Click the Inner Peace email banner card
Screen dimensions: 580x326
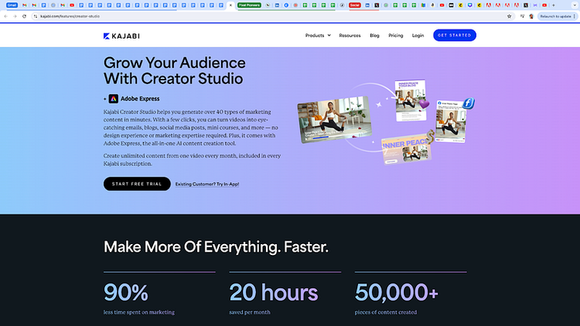pyautogui.click(x=406, y=149)
